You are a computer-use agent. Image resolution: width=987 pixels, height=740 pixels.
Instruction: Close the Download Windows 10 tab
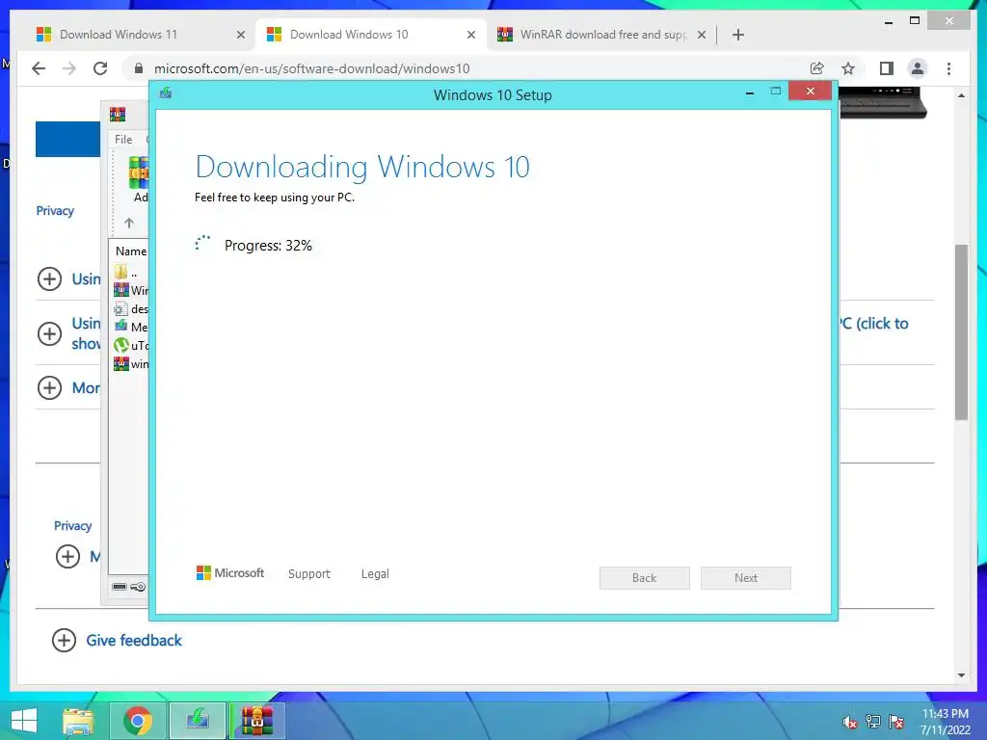click(x=470, y=35)
